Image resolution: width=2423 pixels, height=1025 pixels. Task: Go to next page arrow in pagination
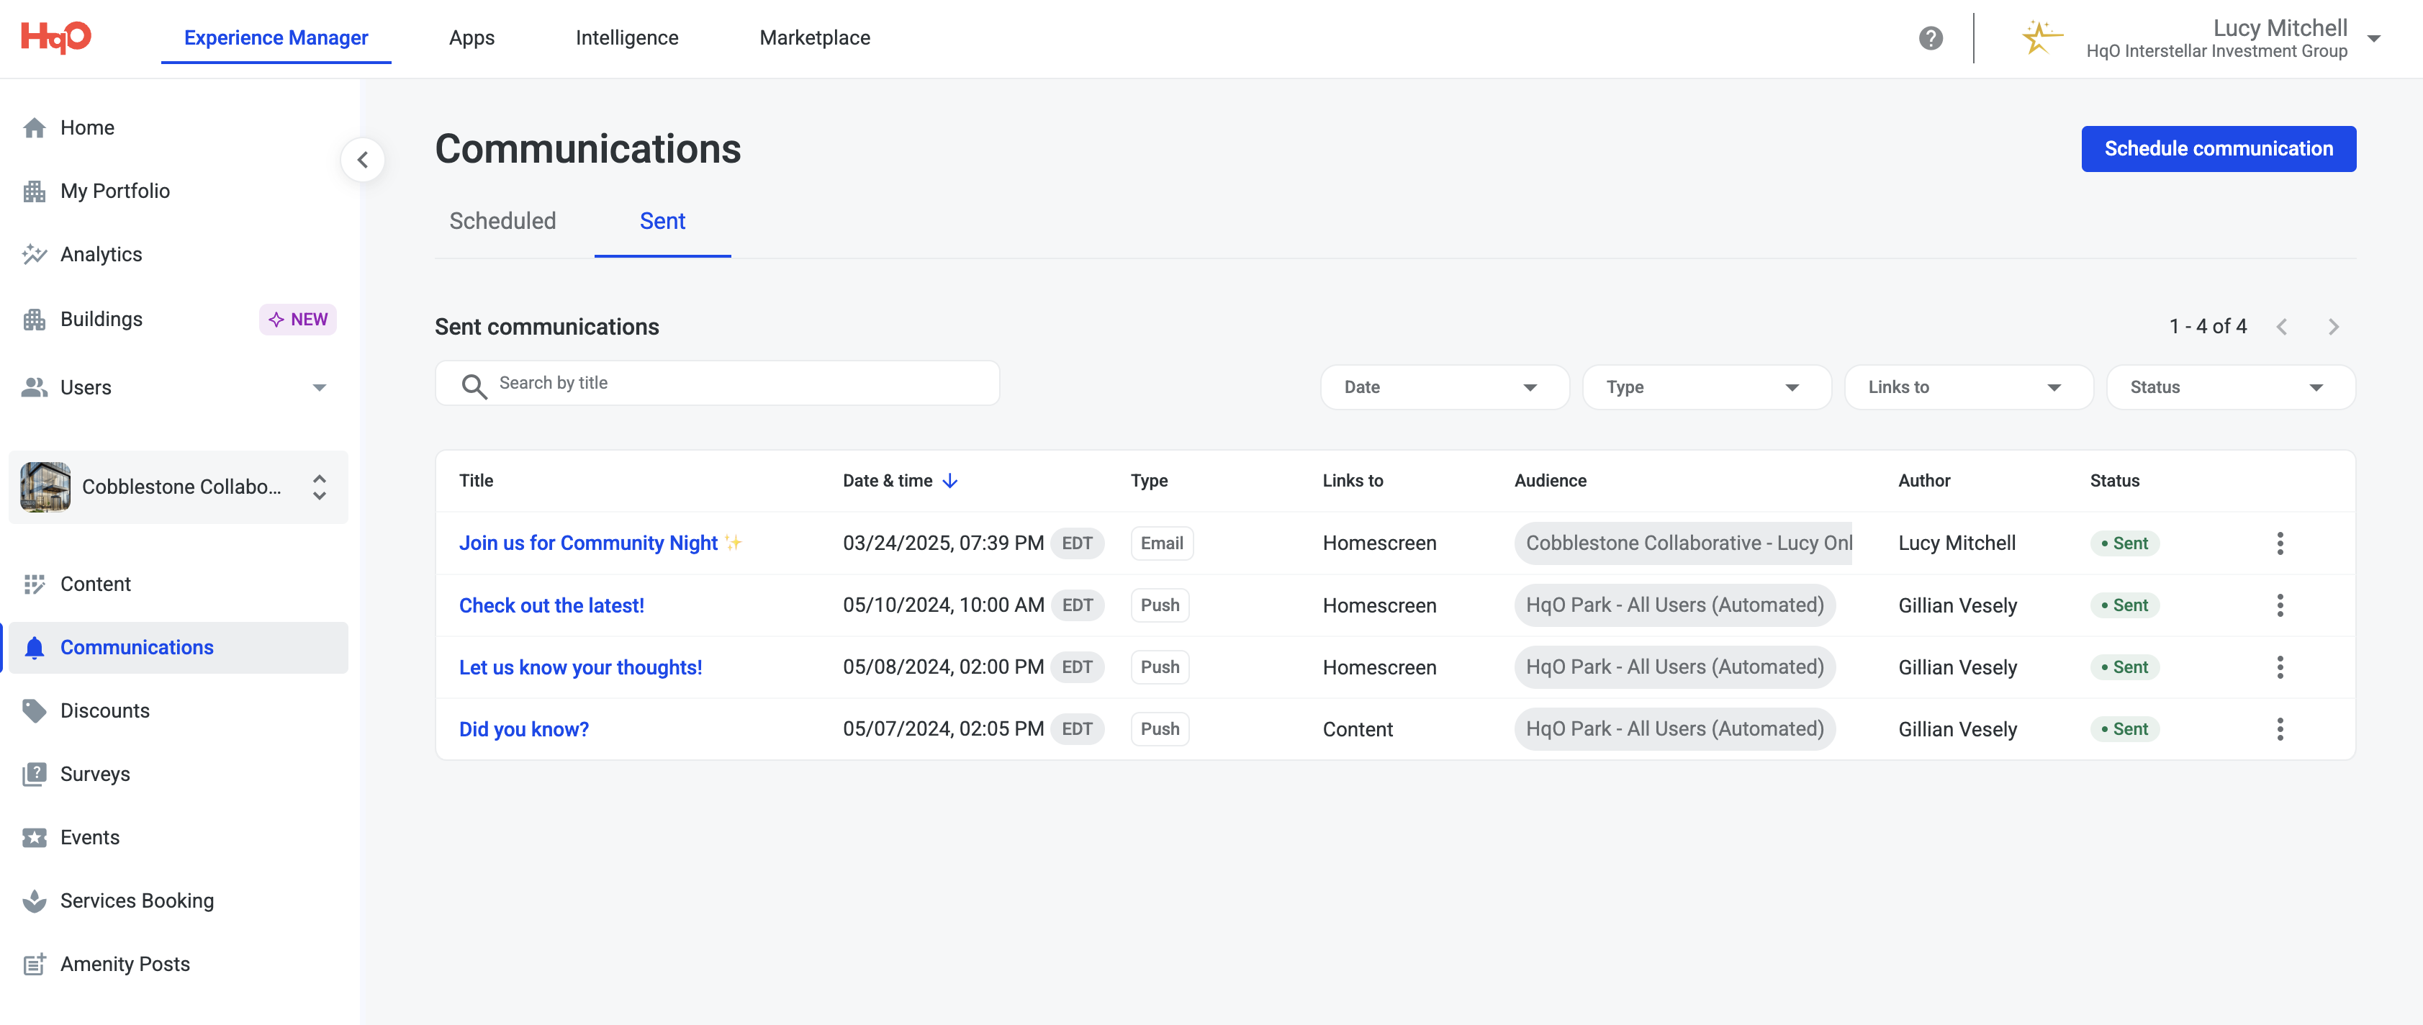click(2333, 328)
